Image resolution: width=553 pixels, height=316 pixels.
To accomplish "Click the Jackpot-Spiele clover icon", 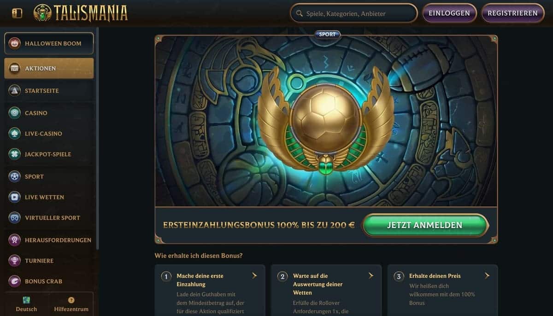I will 15,154.
